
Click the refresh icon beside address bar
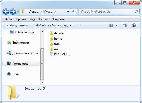[74, 12]
